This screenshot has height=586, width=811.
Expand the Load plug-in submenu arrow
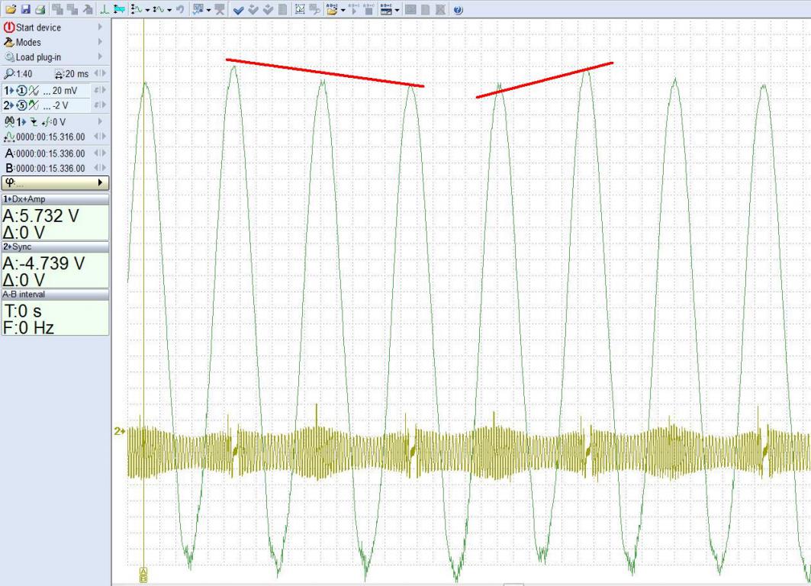coord(100,56)
